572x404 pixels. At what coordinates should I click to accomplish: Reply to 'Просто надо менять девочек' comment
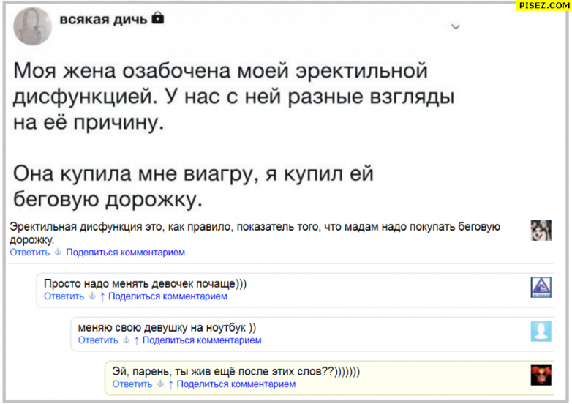pos(64,296)
